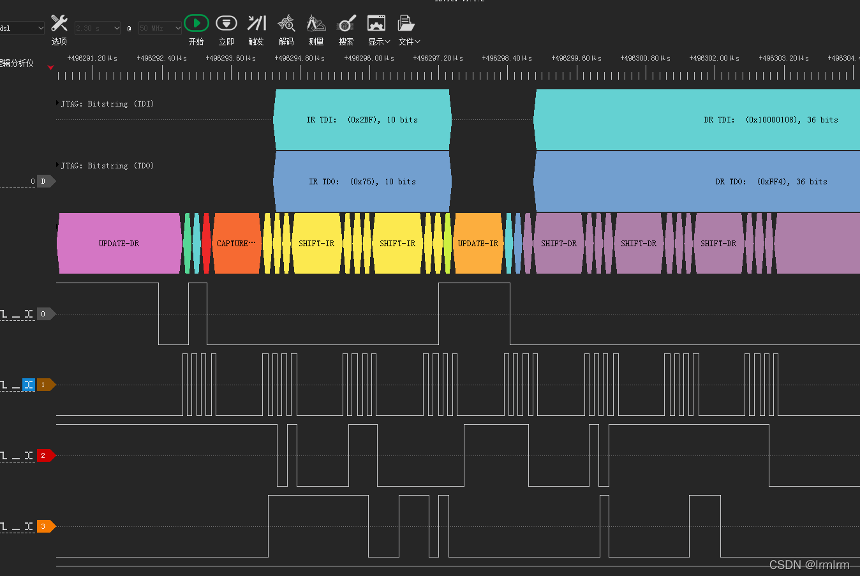Toggle falling-edge trigger on channel 1

[x=4, y=385]
